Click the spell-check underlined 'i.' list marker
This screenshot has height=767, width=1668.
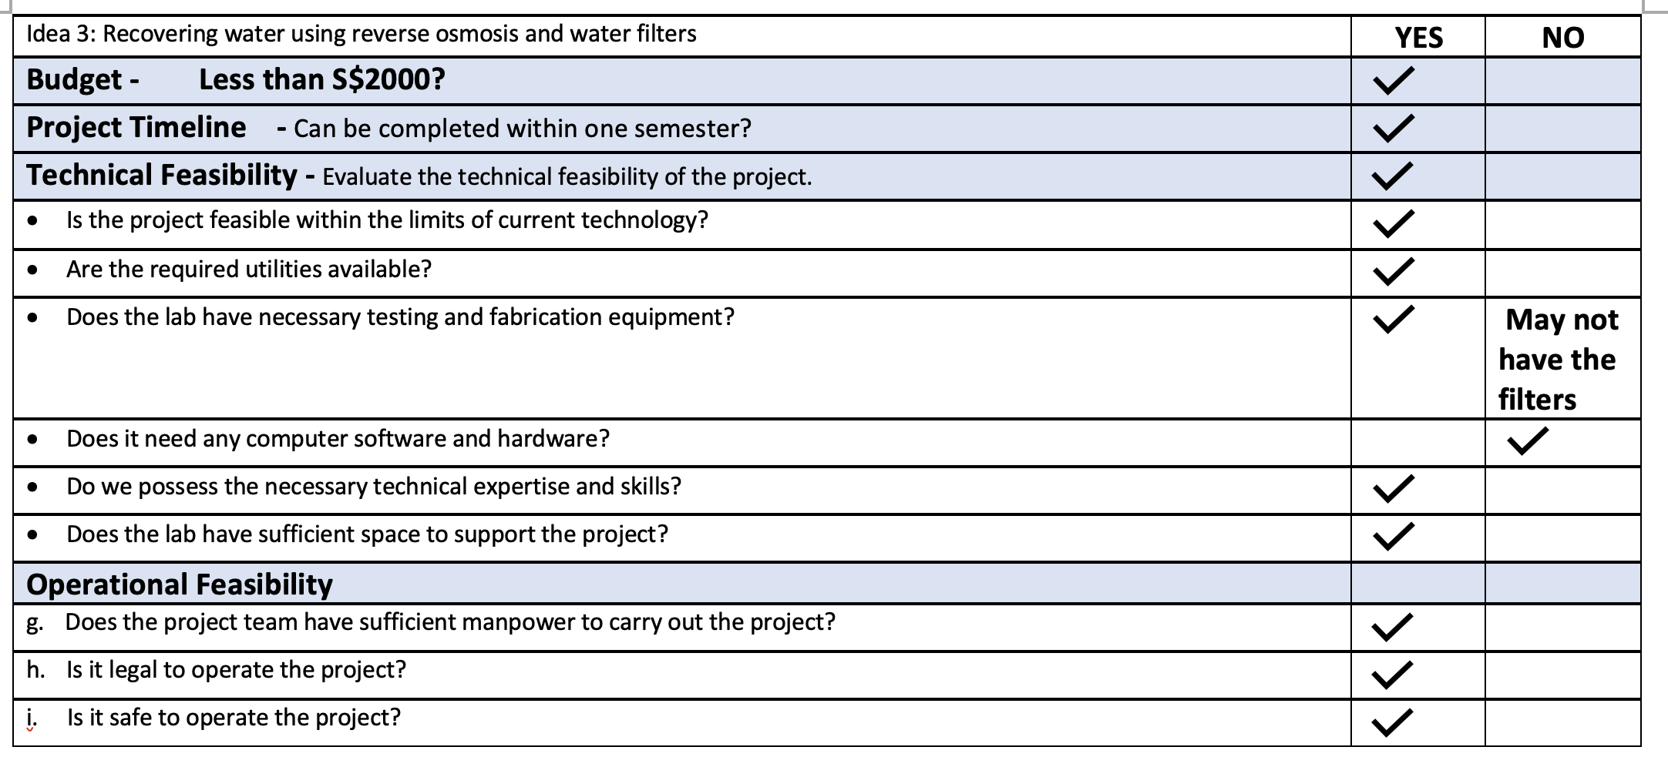pyautogui.click(x=32, y=718)
